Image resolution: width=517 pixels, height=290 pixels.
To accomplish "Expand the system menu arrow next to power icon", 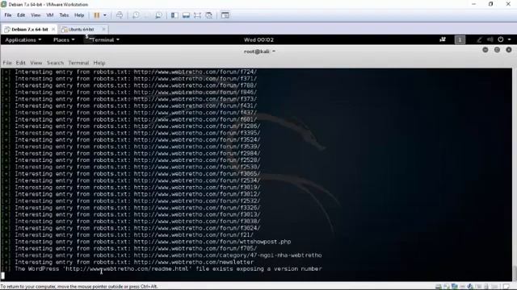I will [x=510, y=39].
